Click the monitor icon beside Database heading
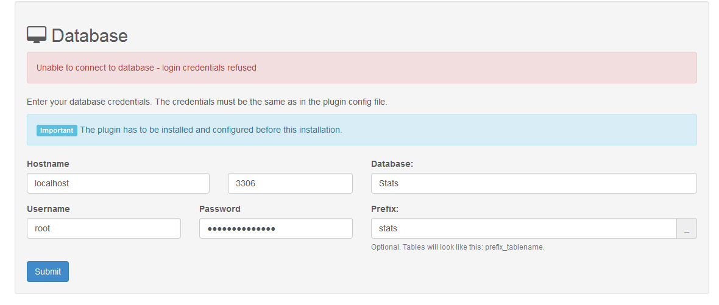 tap(36, 35)
